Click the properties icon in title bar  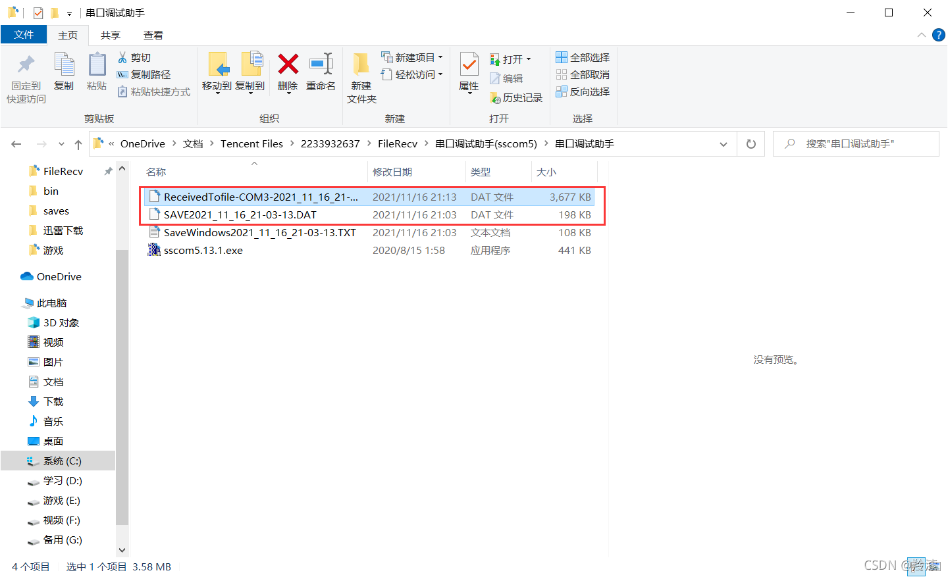[38, 13]
